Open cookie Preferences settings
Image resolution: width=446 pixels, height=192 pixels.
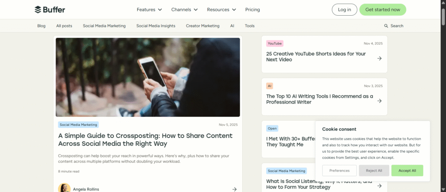click(x=339, y=171)
